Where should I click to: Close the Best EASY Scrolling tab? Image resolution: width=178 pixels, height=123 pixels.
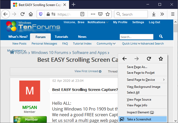tap(65, 5)
